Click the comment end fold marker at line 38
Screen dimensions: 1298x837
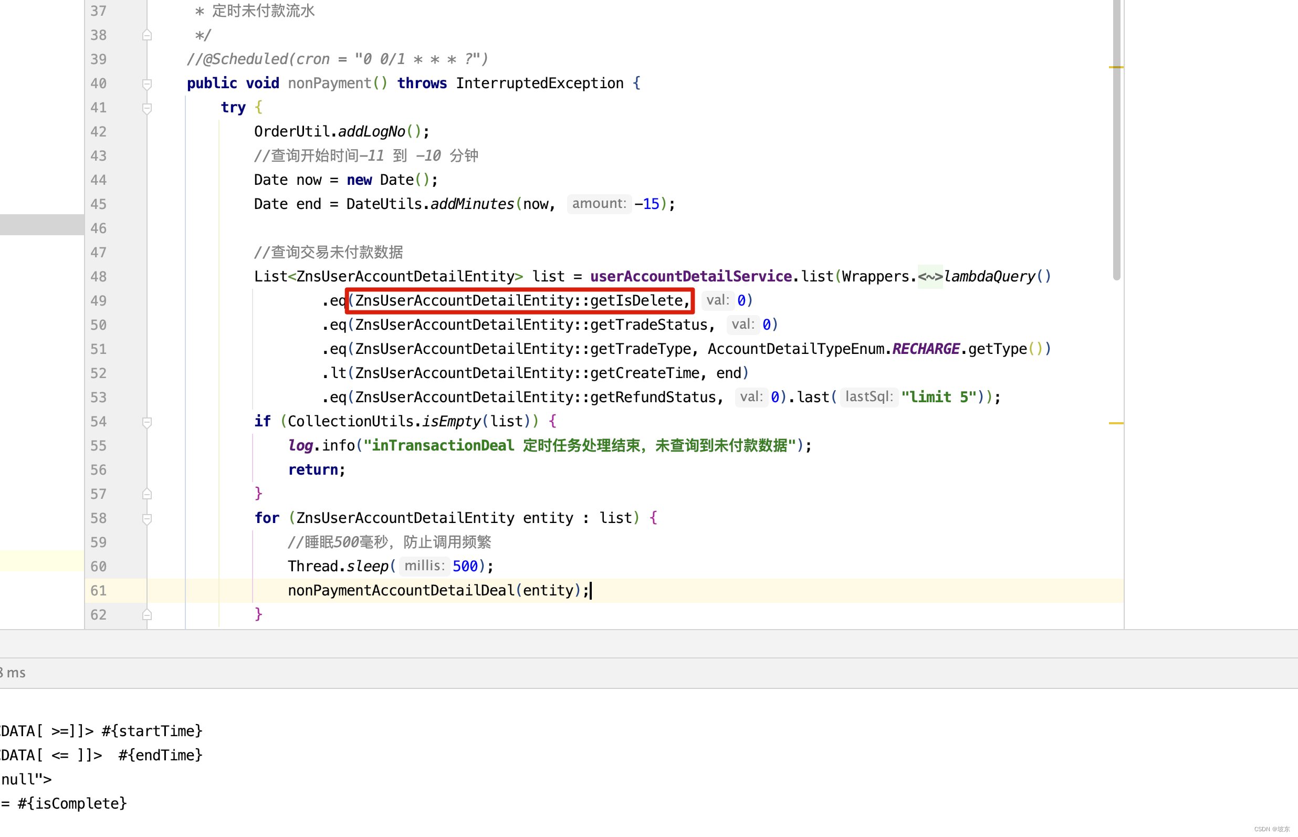[x=146, y=35]
